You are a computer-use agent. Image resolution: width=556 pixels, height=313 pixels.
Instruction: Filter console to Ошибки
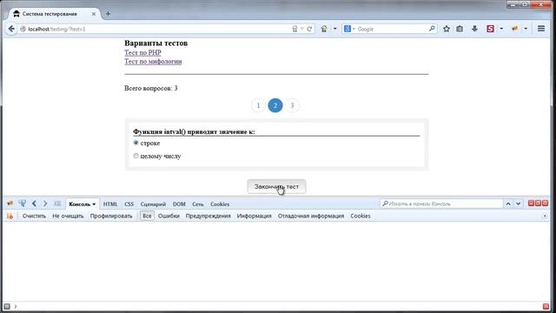coord(169,216)
